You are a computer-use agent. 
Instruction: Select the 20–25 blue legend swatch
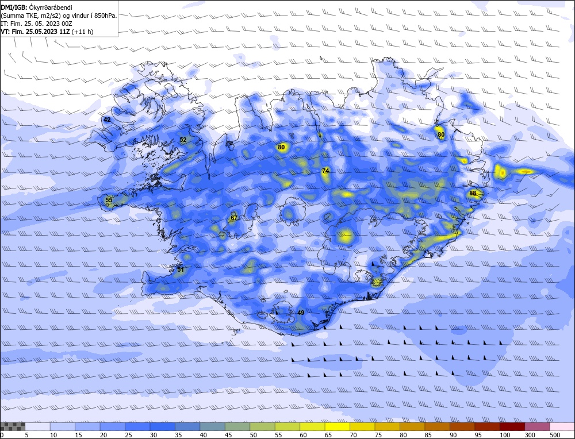[x=113, y=426]
